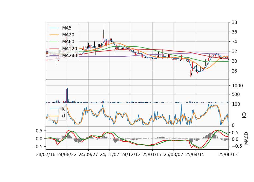Click the 24/12/12 date axis label
254x182 pixels.
[x=131, y=155]
